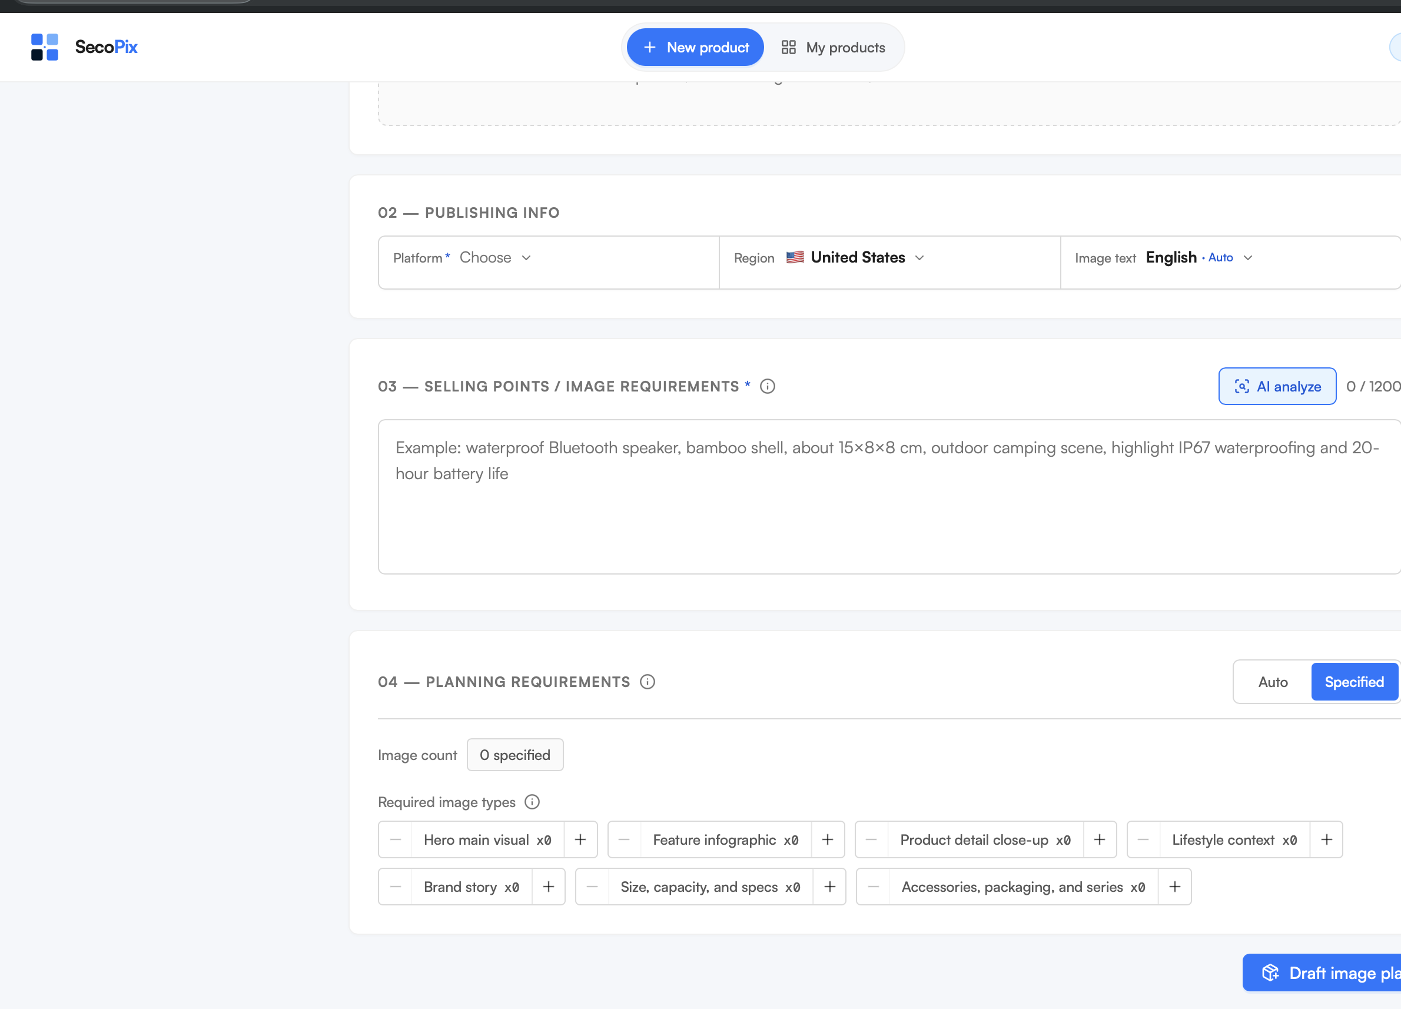
Task: Click the SecoPix logo icon
Action: [45, 47]
